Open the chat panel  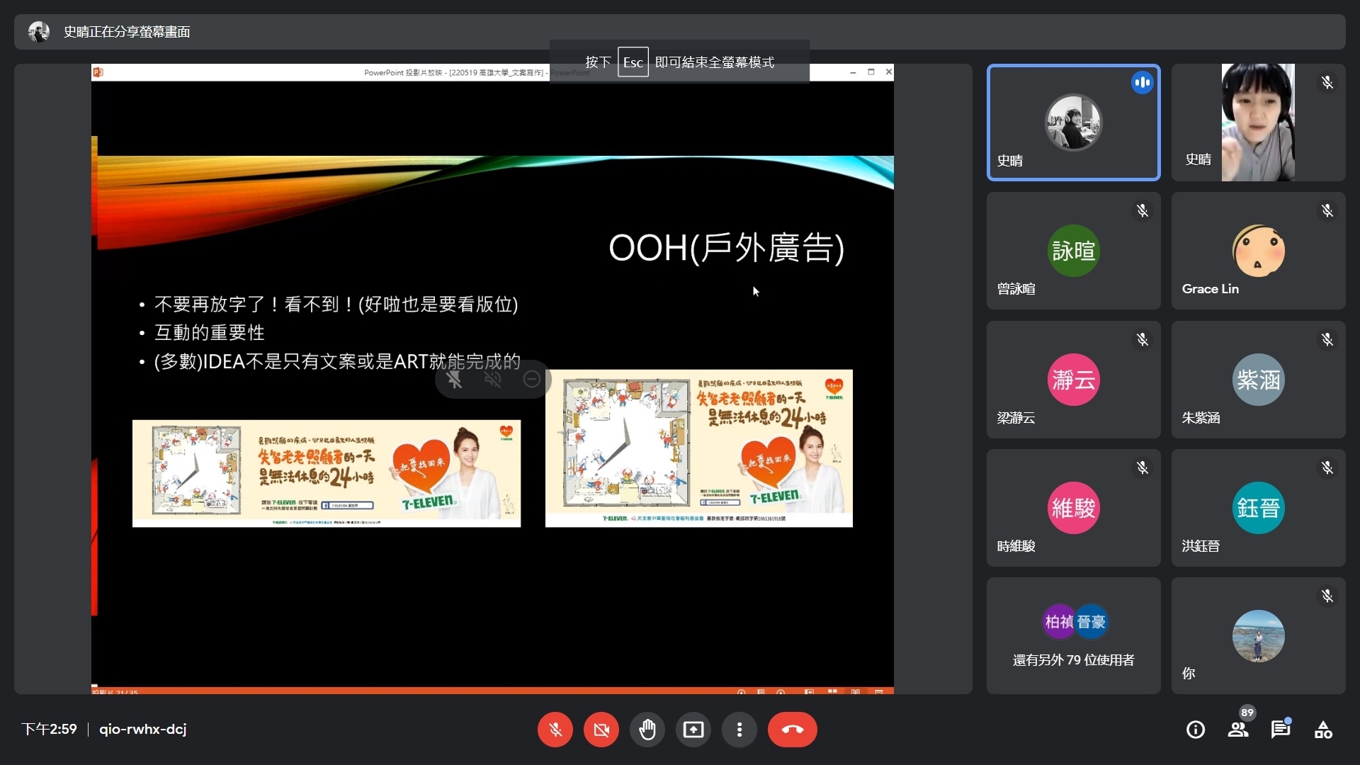(1280, 729)
